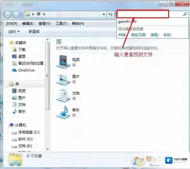Open the address bar history dropdown arrow
Screen dimensions: 190x169
[104, 14]
